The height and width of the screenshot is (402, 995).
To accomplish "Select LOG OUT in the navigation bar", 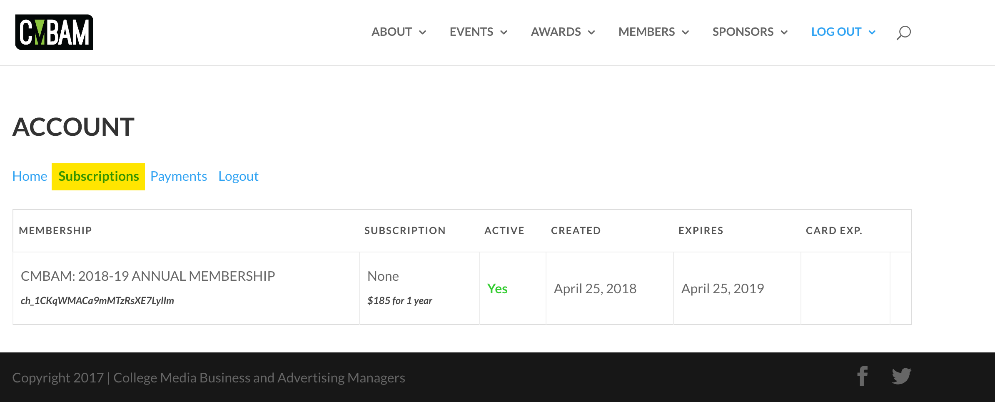I will pyautogui.click(x=836, y=32).
